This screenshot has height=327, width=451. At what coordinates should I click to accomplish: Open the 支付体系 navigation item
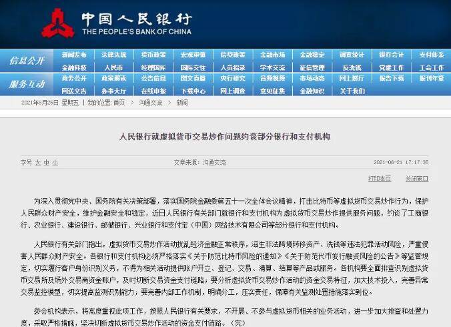pos(431,55)
